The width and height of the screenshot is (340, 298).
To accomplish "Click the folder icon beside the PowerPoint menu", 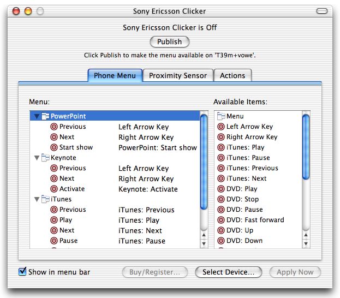I will click(45, 116).
